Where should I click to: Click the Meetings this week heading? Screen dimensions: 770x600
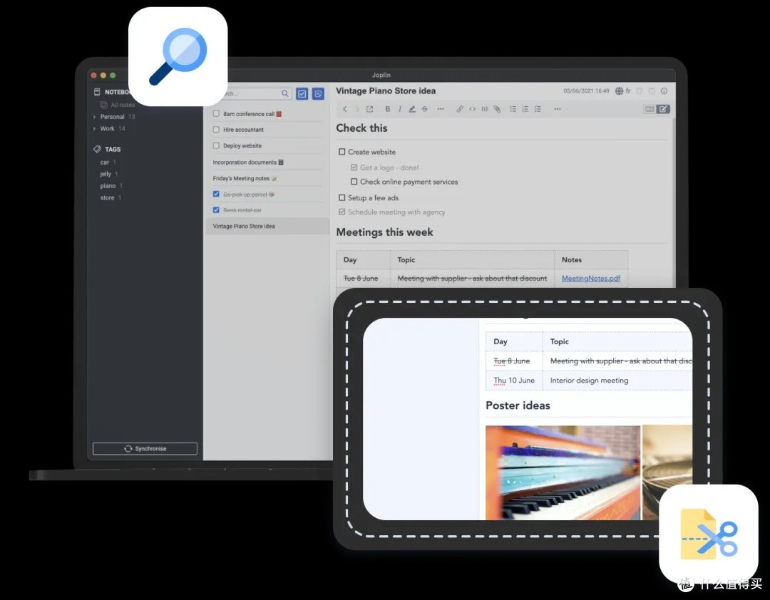[384, 232]
